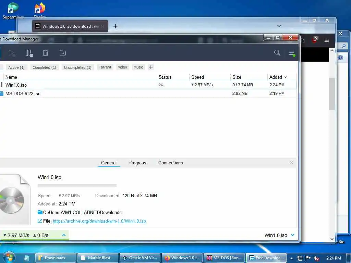Open the Downloads folder path

[82, 212]
